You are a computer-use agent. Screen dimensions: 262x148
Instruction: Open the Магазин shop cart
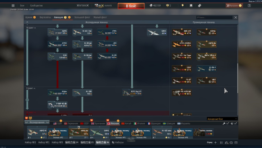coord(234,5)
